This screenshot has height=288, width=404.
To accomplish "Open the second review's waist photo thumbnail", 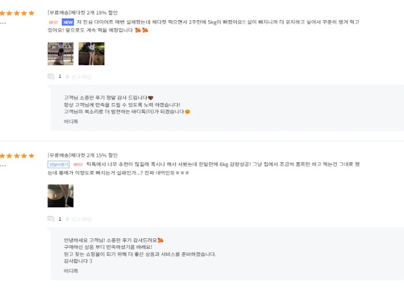I will (x=61, y=196).
